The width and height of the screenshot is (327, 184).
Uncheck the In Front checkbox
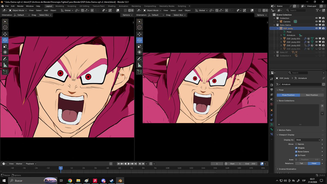click(x=296, y=155)
